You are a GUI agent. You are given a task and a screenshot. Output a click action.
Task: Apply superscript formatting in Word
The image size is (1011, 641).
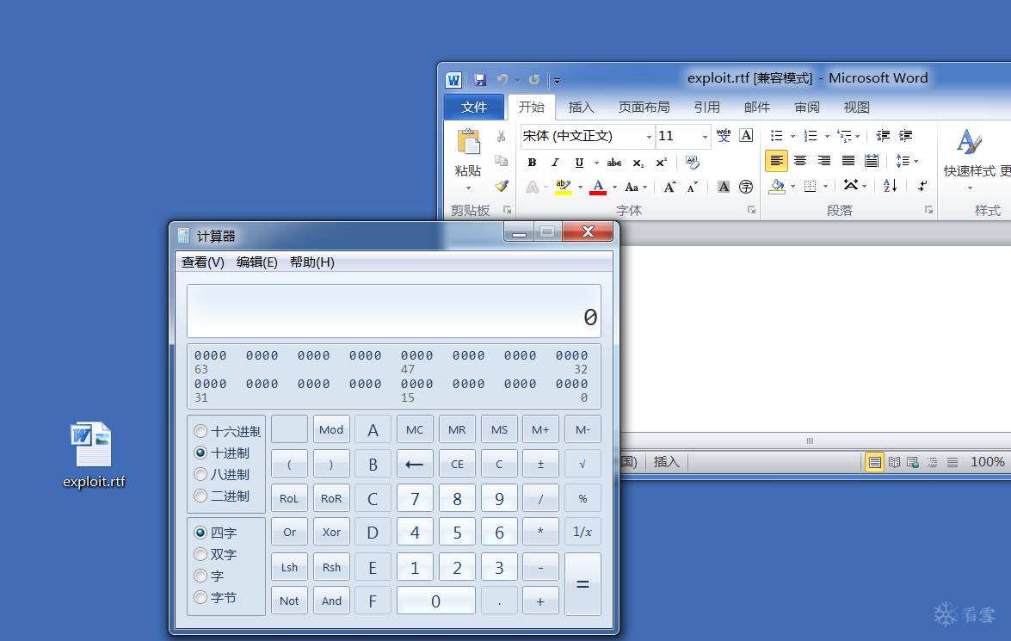pyautogui.click(x=661, y=163)
